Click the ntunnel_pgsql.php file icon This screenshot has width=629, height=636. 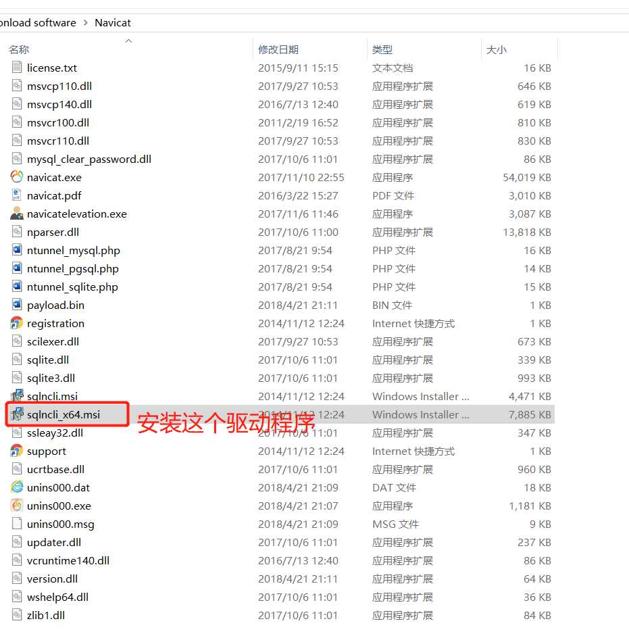point(17,268)
